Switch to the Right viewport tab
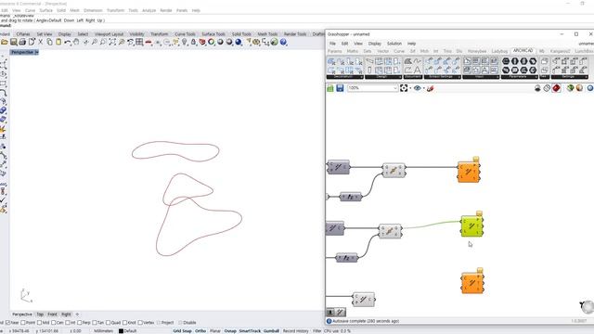 point(66,315)
